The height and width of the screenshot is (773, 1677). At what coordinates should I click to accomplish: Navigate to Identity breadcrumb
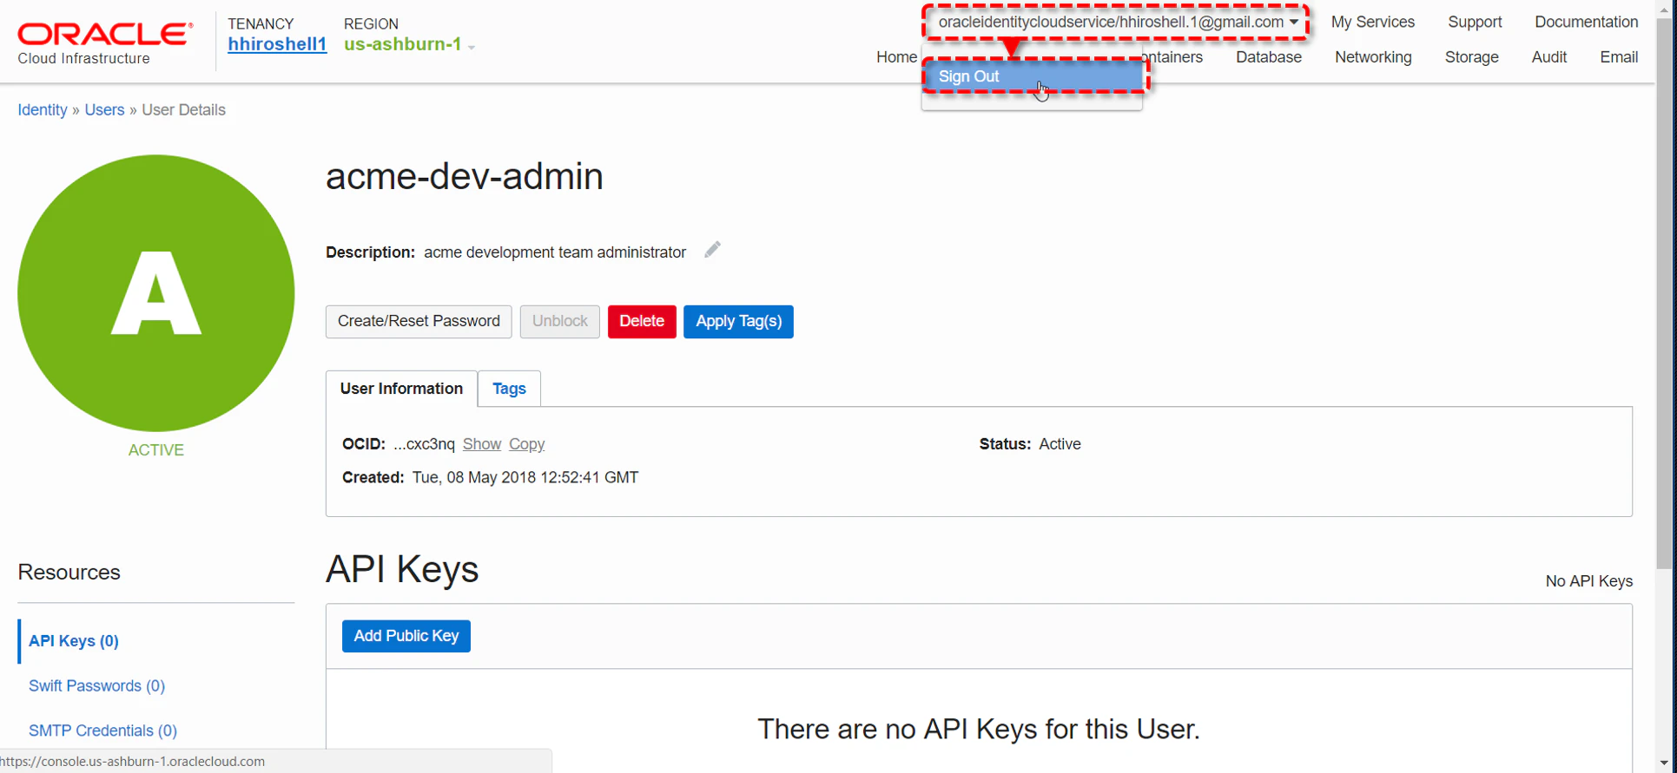pos(43,110)
